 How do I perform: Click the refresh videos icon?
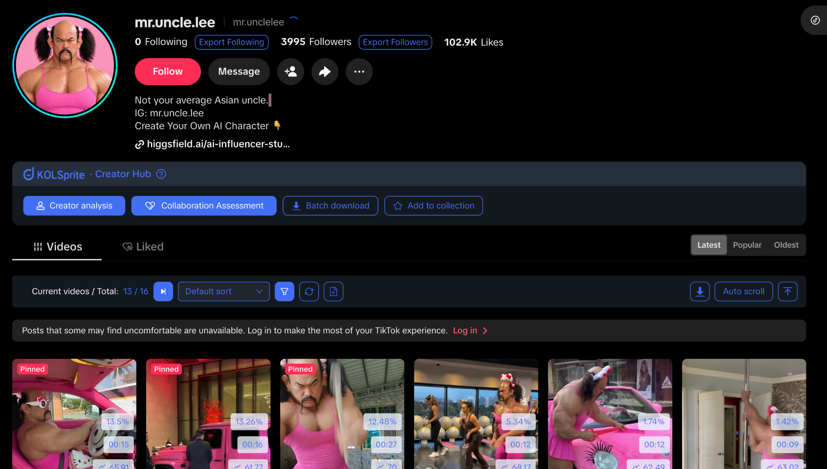pyautogui.click(x=309, y=291)
